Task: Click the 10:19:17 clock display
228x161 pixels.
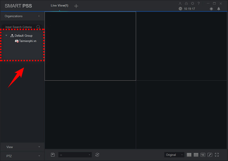Action: (189, 9)
